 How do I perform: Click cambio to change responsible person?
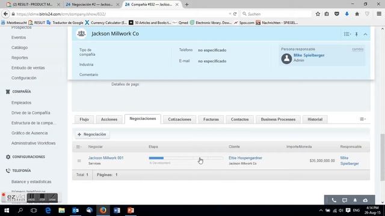click(x=357, y=49)
